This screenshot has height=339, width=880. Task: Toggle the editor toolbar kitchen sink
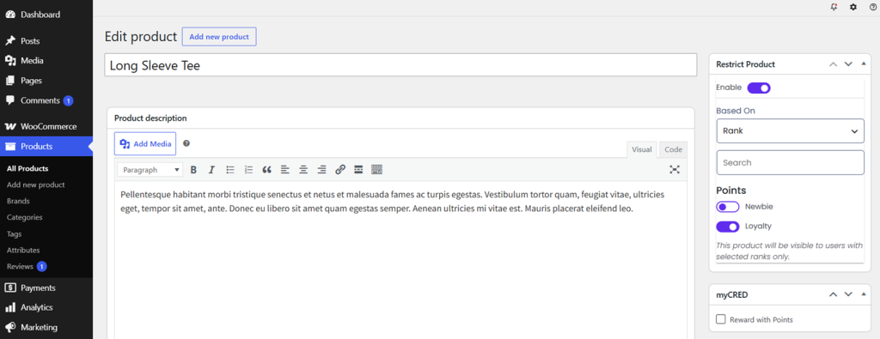(x=376, y=170)
